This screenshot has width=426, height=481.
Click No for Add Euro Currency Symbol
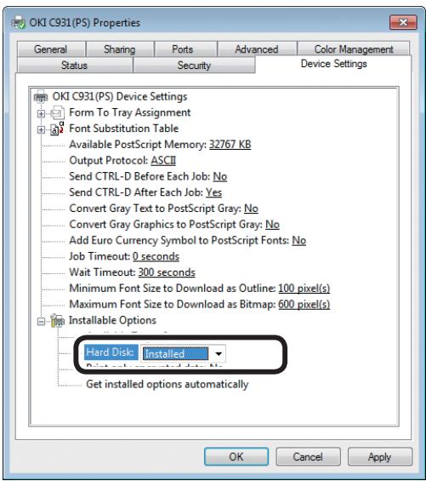pyautogui.click(x=298, y=240)
